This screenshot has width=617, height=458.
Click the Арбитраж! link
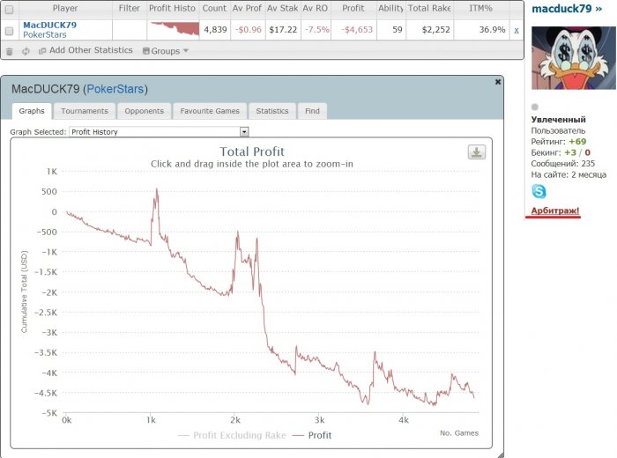(x=555, y=211)
